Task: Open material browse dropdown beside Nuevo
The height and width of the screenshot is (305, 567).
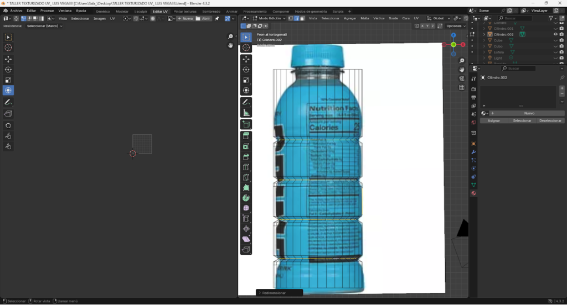Action: [484, 113]
